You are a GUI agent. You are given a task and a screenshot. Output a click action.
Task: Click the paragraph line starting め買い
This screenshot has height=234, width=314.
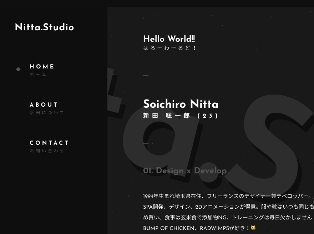click(228, 217)
